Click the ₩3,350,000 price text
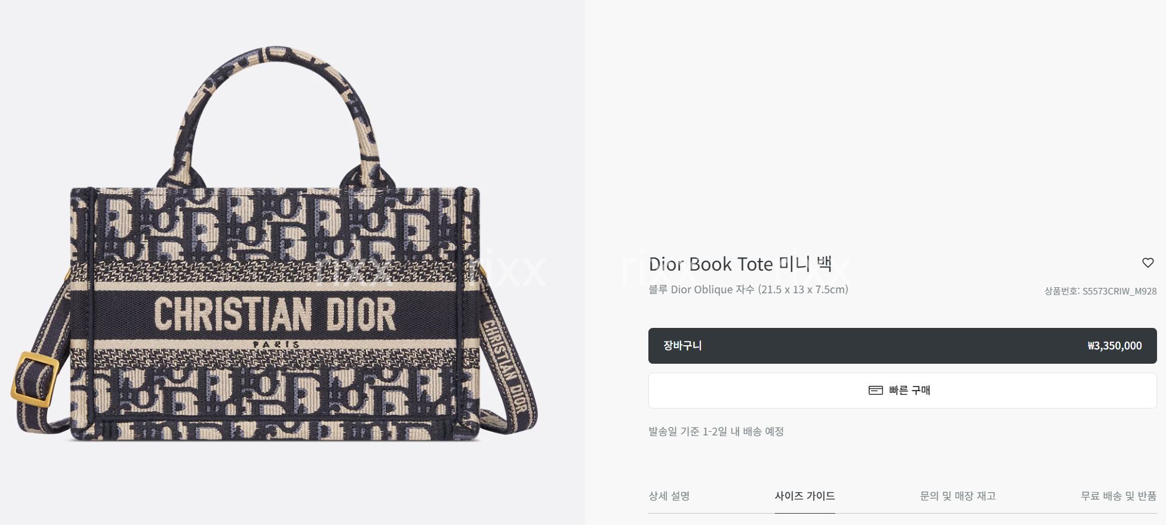Viewport: 1166px width, 525px height. [1115, 346]
